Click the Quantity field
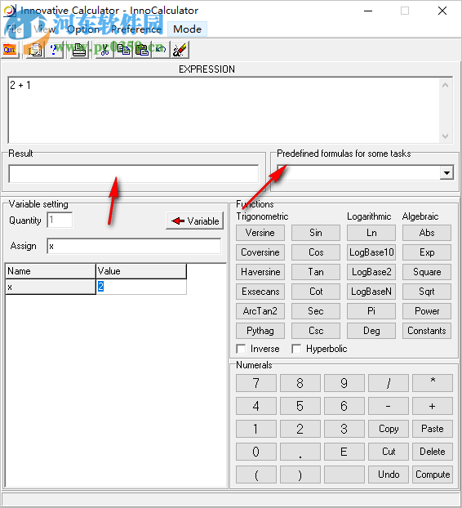462x508 pixels. pos(60,221)
